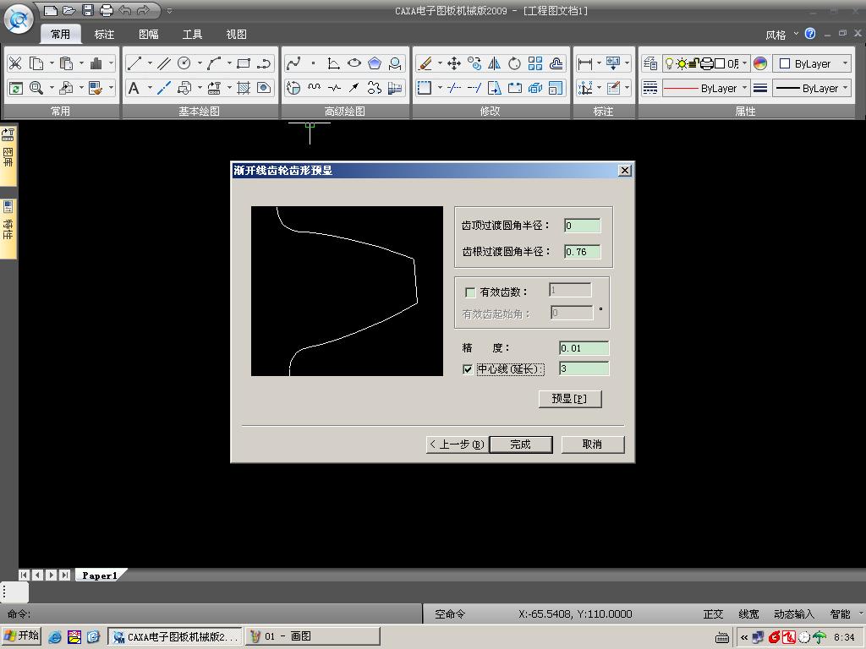Click the Save disk icon in quick toolbar
The image size is (866, 649).
[88, 10]
